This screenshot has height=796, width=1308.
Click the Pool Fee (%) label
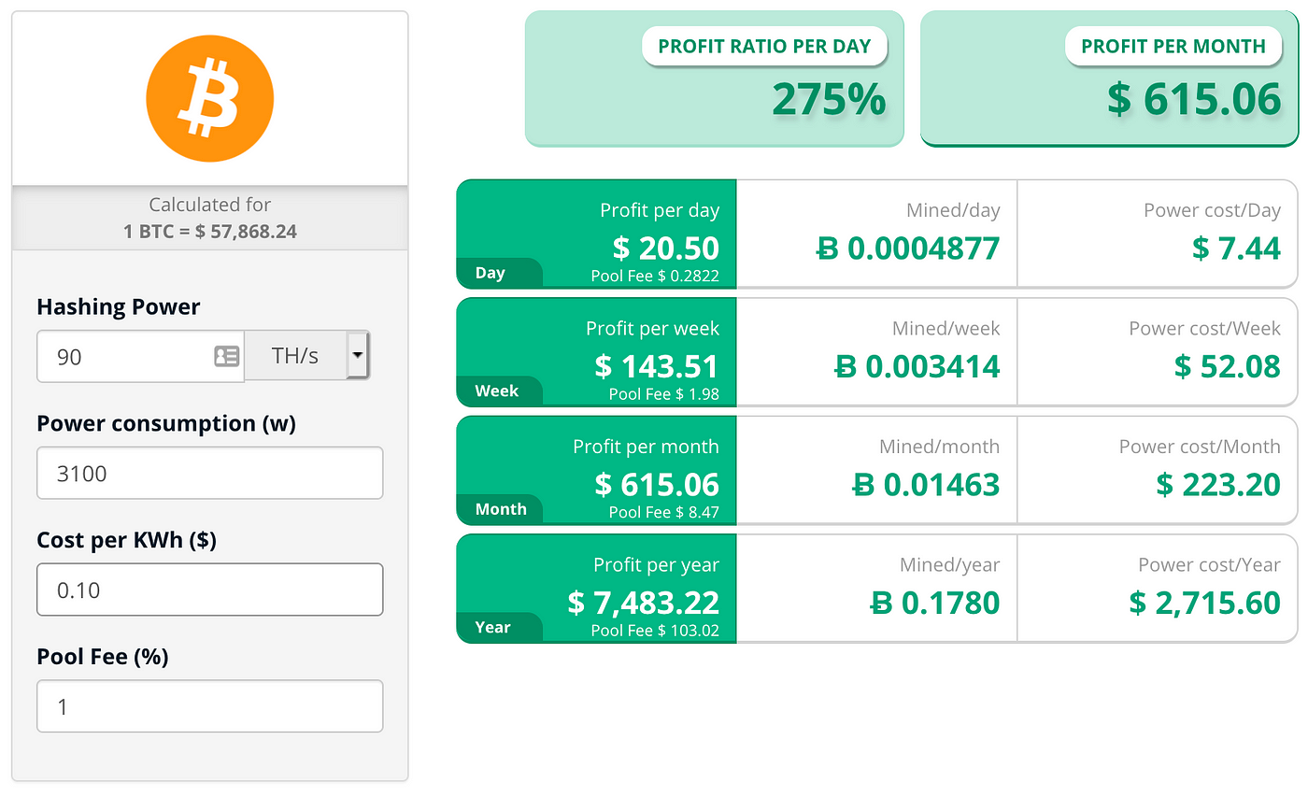tap(103, 658)
